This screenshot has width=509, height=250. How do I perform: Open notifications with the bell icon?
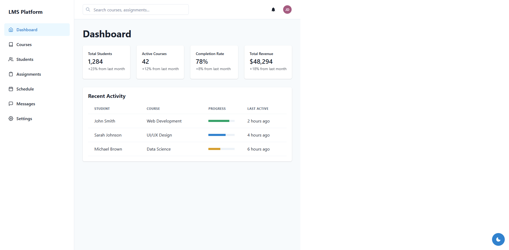(x=273, y=10)
